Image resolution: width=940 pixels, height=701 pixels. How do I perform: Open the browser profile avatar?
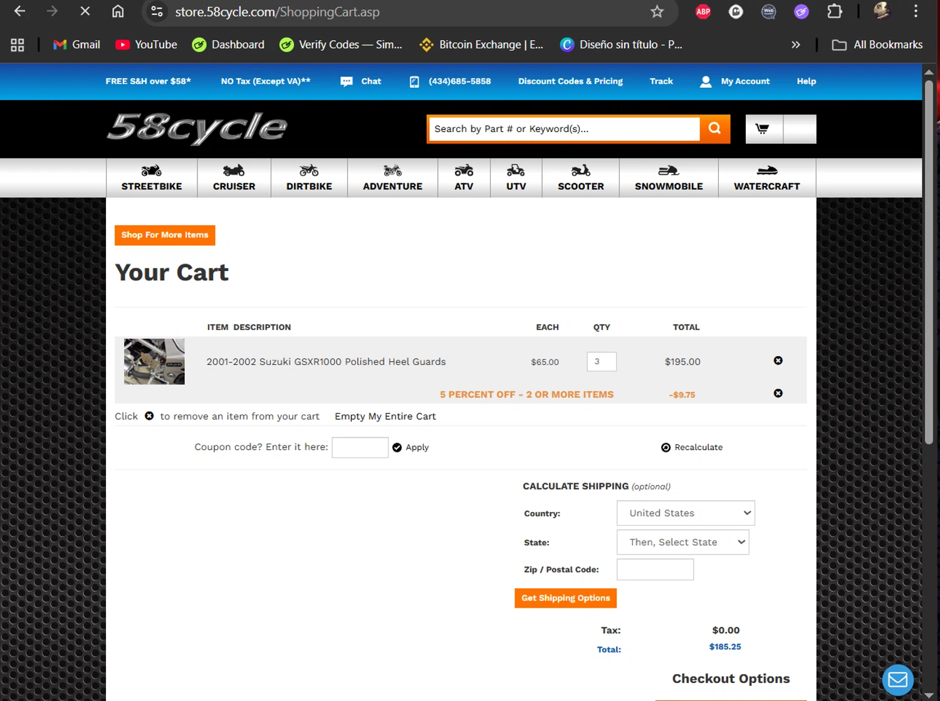tap(882, 11)
